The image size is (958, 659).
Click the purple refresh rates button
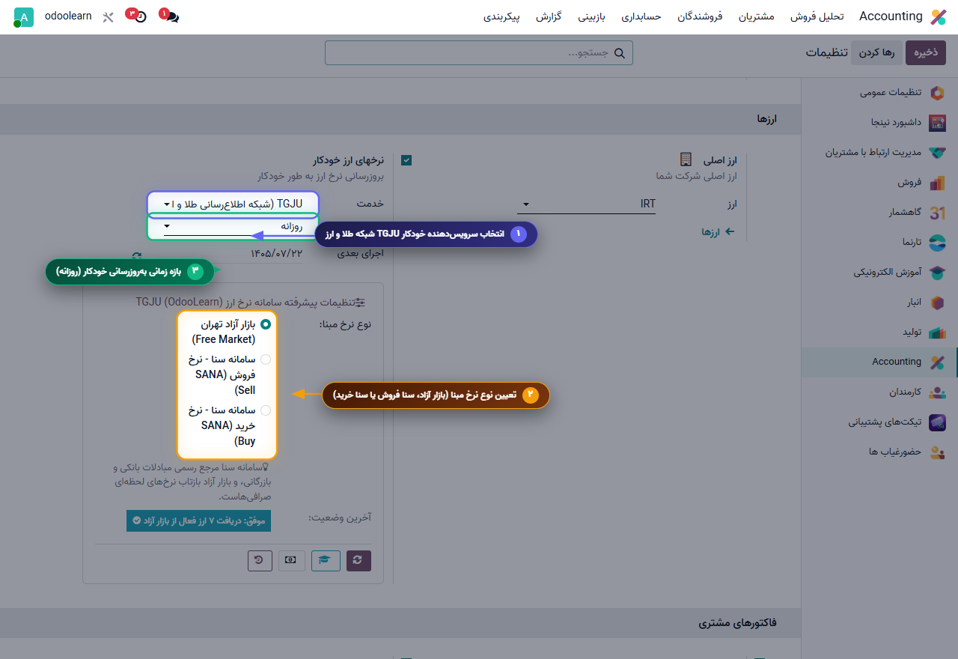click(359, 560)
